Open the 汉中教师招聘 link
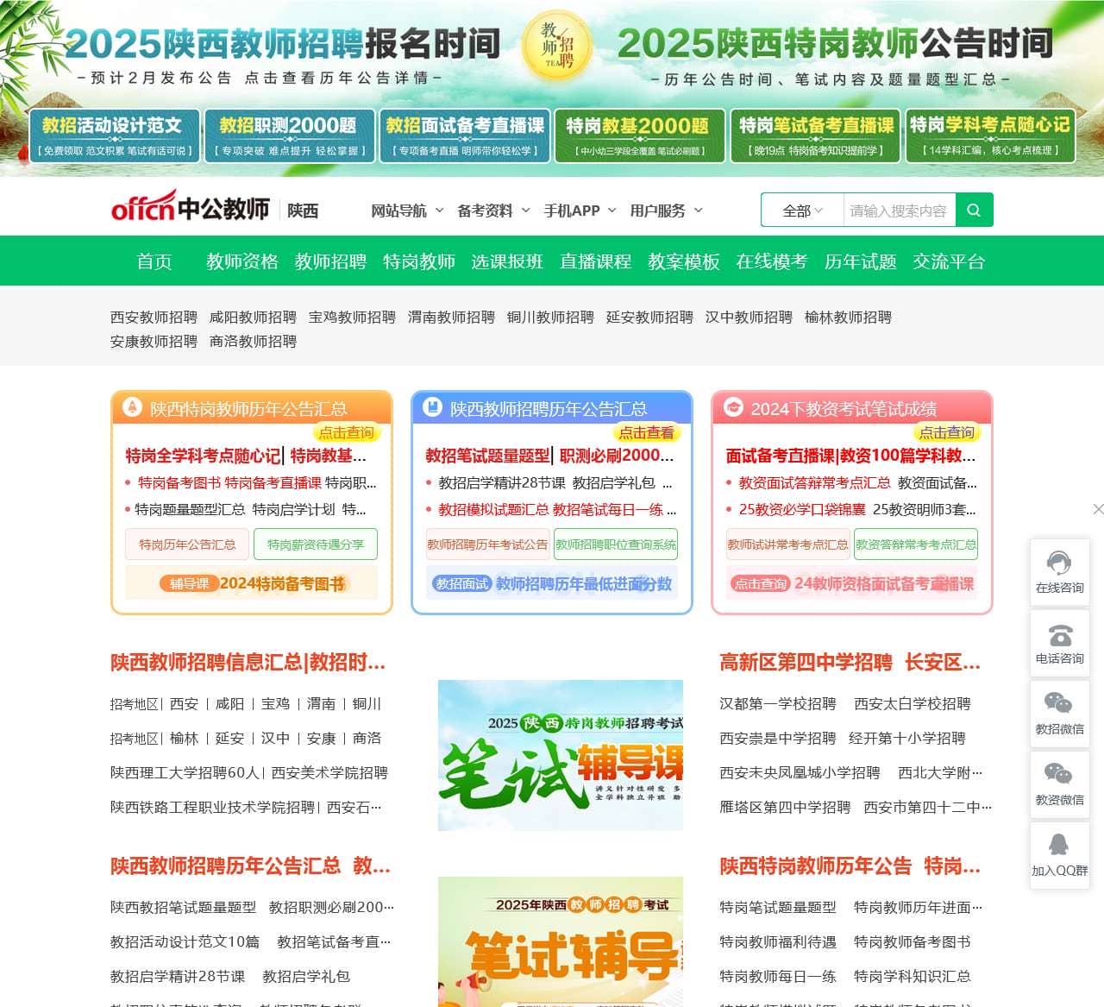The image size is (1104, 1007). [x=749, y=317]
